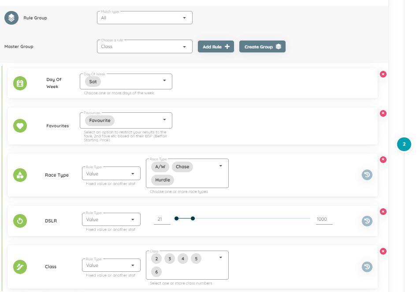The width and height of the screenshot is (420, 292).
Task: Open Race Type's Rule Type dropdown
Action: pos(111,174)
